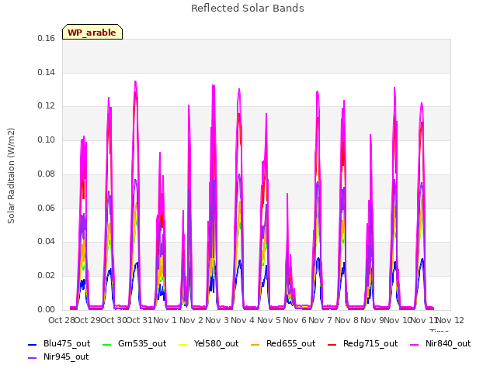Select the Nir945_out legend label

coord(66,356)
